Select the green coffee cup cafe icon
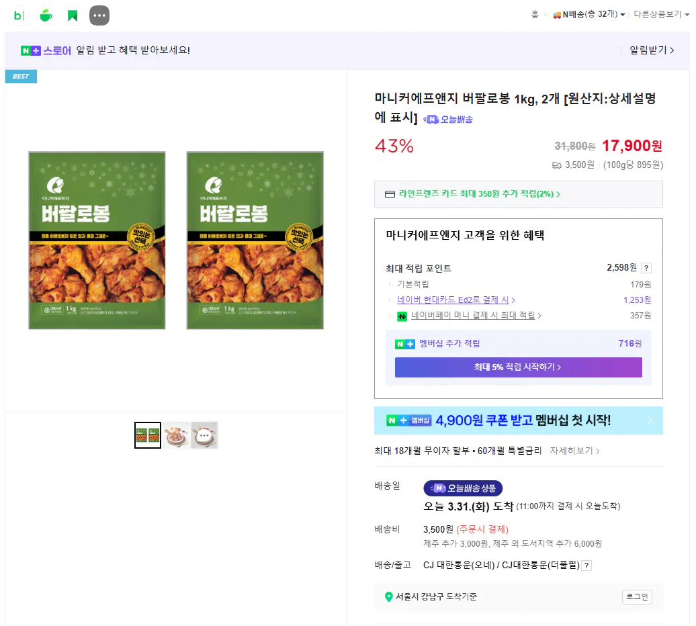This screenshot has width=696, height=626. click(x=46, y=15)
